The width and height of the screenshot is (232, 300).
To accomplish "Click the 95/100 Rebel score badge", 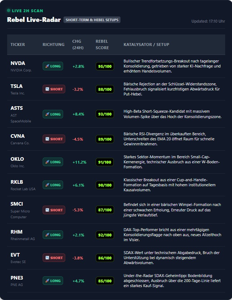I will (x=105, y=66).
